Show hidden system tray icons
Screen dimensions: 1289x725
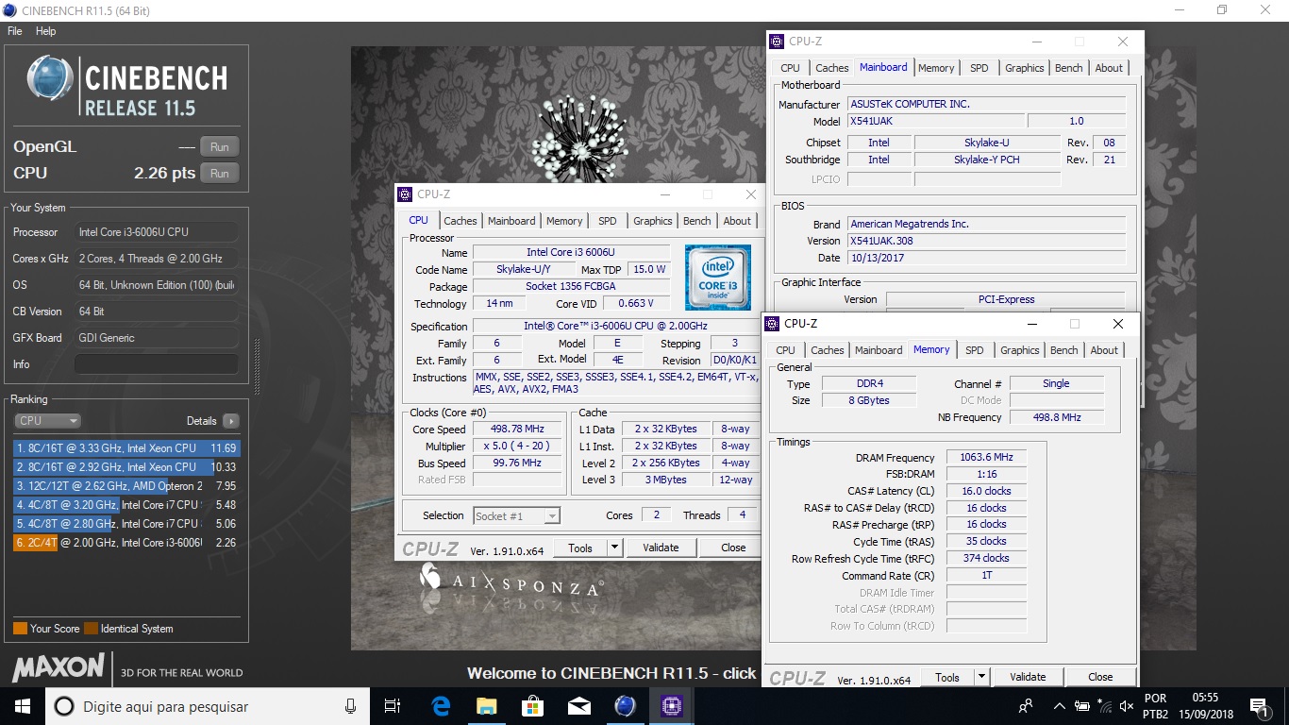coord(1059,706)
